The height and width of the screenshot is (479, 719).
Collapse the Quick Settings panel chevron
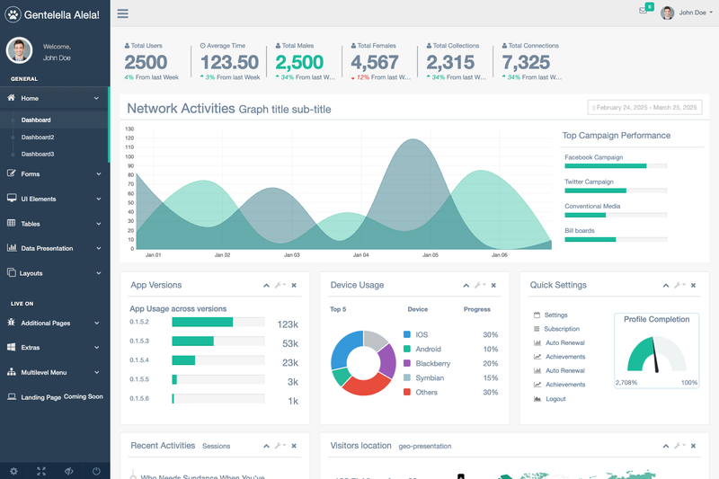[x=666, y=285]
